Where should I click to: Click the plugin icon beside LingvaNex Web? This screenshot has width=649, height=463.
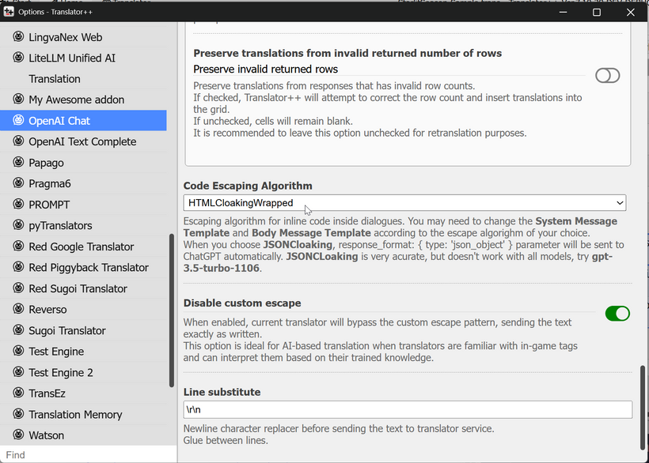18,37
